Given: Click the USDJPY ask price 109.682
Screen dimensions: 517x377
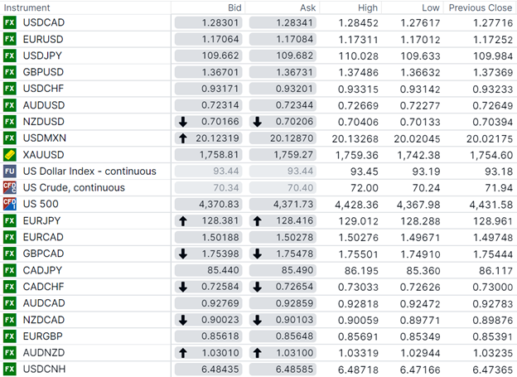Looking at the screenshot, I should coord(283,56).
